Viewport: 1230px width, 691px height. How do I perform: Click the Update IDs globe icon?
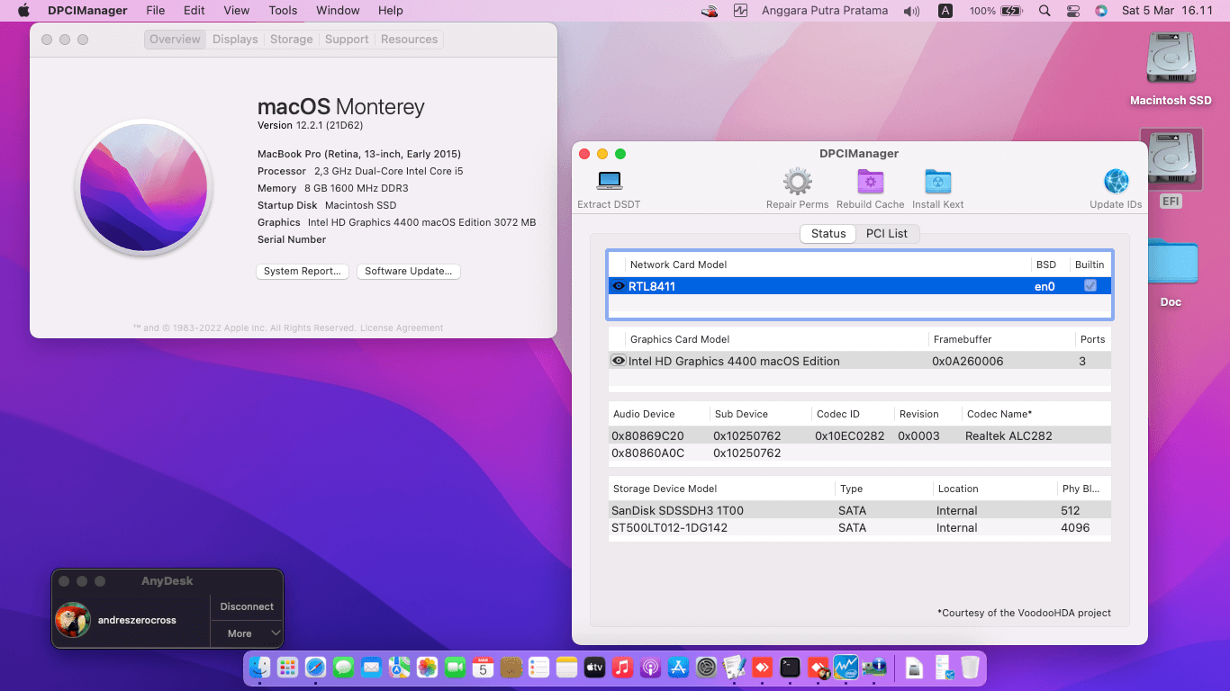1116,181
